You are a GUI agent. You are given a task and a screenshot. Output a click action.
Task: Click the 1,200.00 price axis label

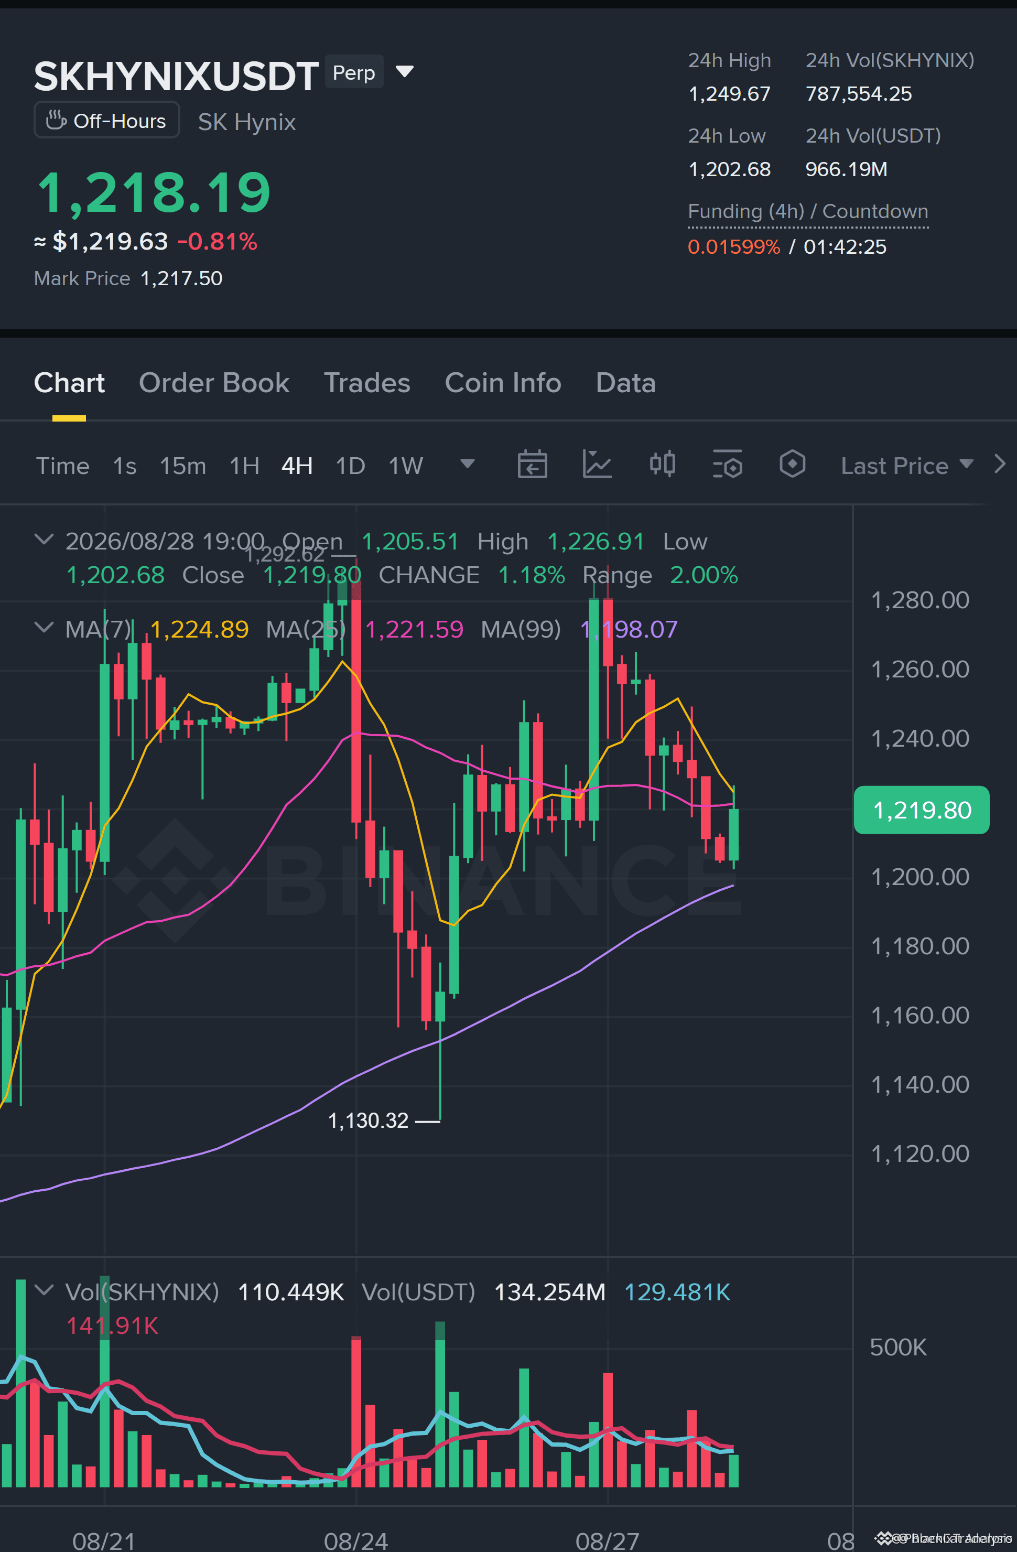point(920,877)
